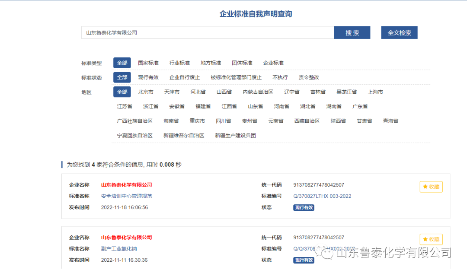Open full-text search via 全文检索 button
This screenshot has height=273, width=467.
(399, 32)
